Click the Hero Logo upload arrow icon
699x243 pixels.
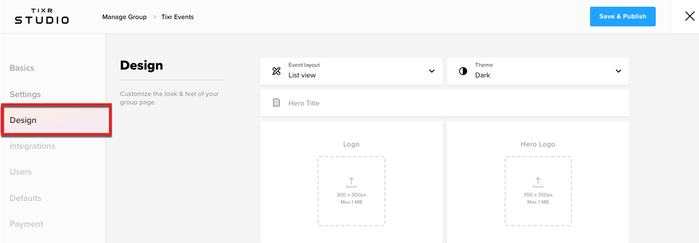(x=538, y=182)
